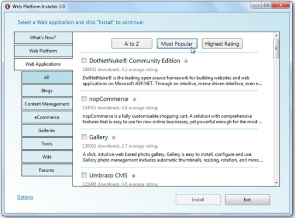Check the DotNetNuke Community Edition checkbox
This screenshot has width=295, height=218.
84,60
